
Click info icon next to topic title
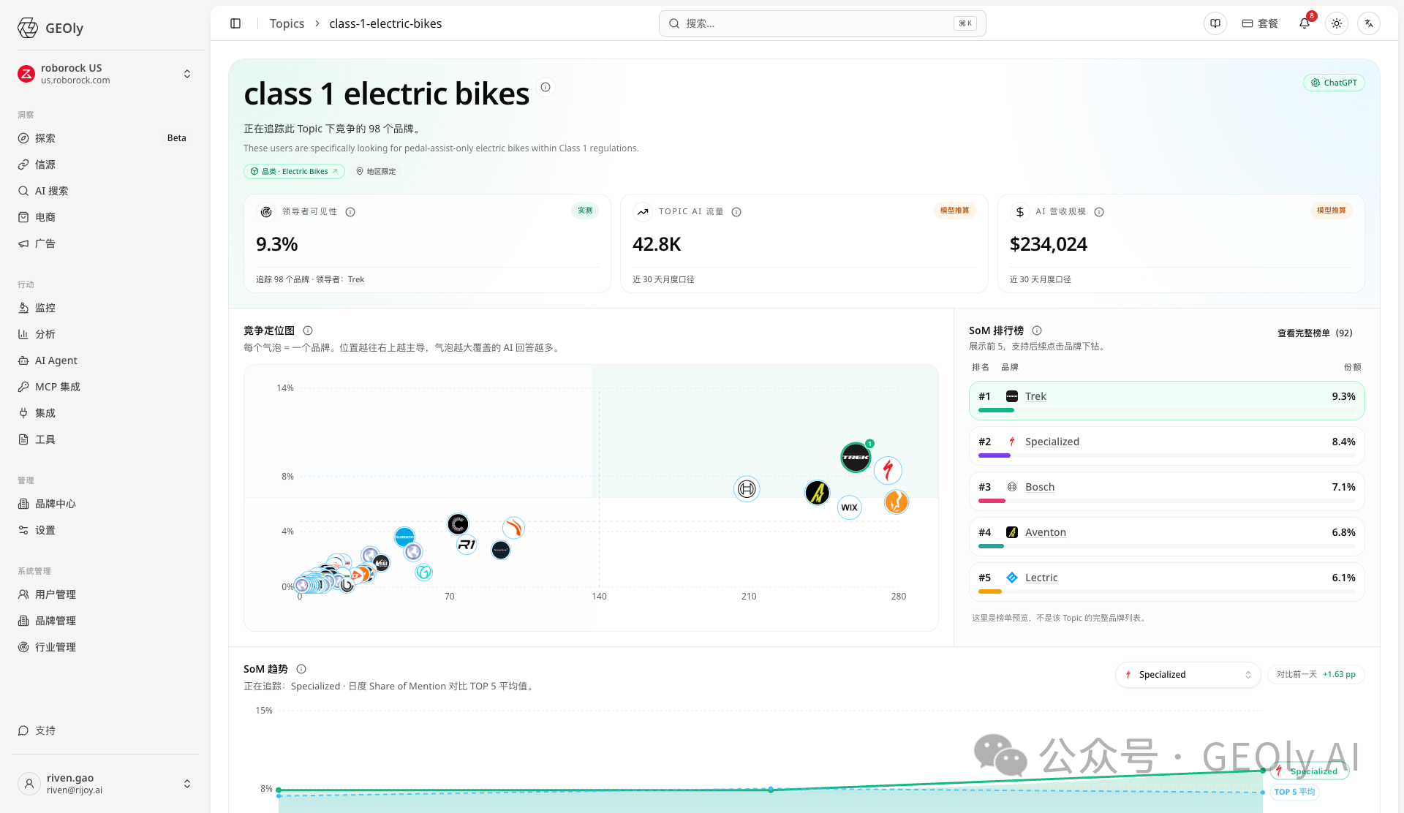coord(546,87)
